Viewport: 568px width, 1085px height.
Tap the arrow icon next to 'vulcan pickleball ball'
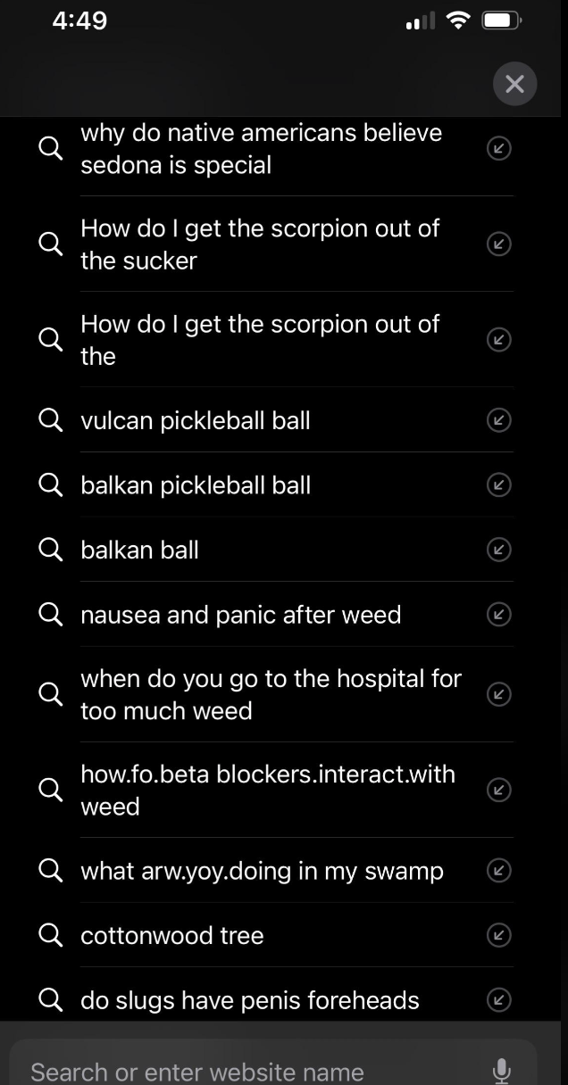point(498,420)
